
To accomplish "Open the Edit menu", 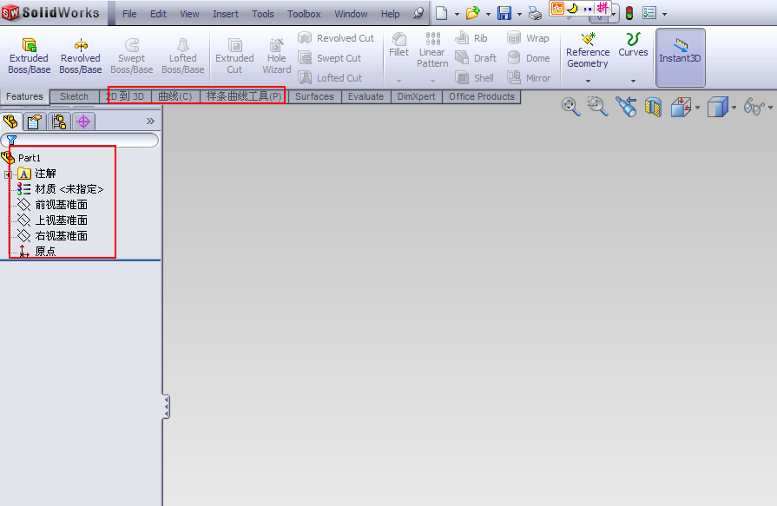I will [x=158, y=14].
